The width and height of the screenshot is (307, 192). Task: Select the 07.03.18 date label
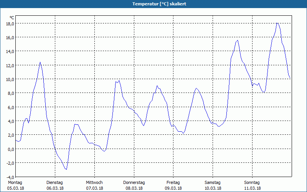[94, 188]
